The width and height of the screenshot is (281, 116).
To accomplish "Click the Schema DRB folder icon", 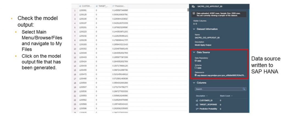I will [196, 68].
